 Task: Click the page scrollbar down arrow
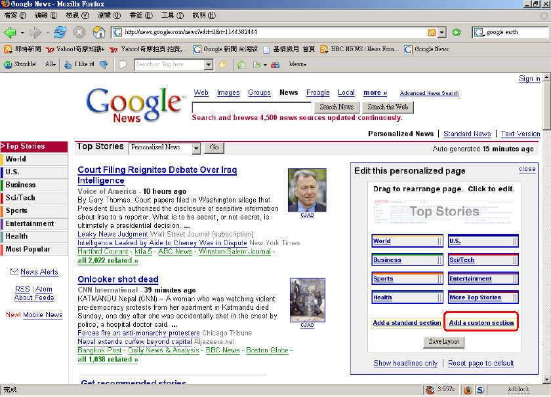coord(546,379)
